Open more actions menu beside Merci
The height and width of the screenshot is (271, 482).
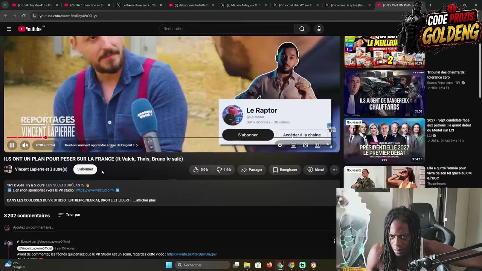click(334, 170)
